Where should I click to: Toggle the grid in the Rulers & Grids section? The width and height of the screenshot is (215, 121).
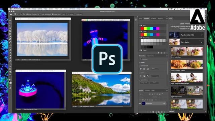144,69
